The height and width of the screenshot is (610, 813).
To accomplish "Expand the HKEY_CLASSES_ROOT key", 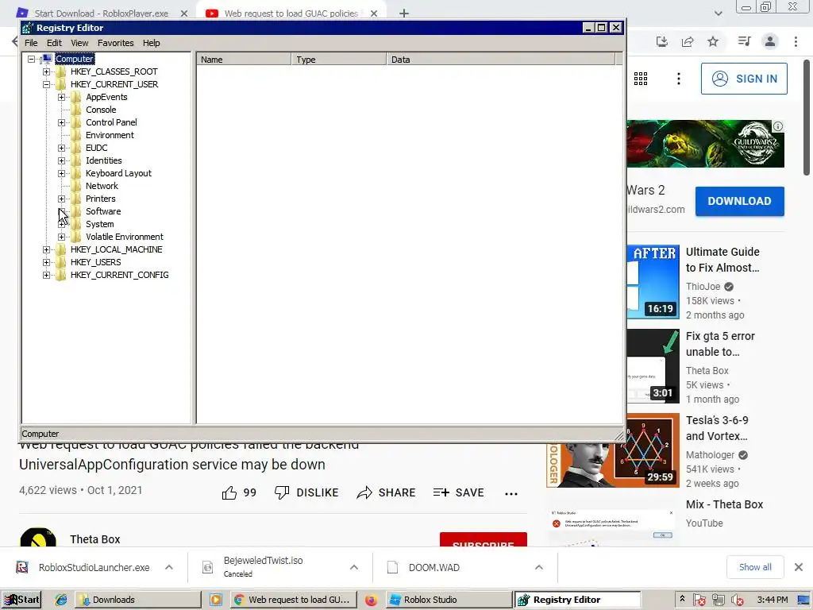I will point(47,71).
